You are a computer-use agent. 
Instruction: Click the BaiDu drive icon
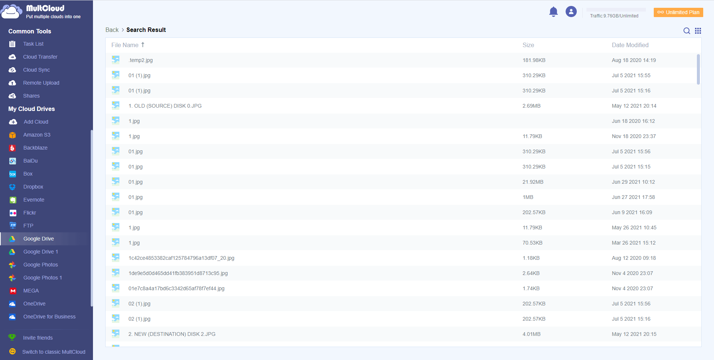(13, 161)
